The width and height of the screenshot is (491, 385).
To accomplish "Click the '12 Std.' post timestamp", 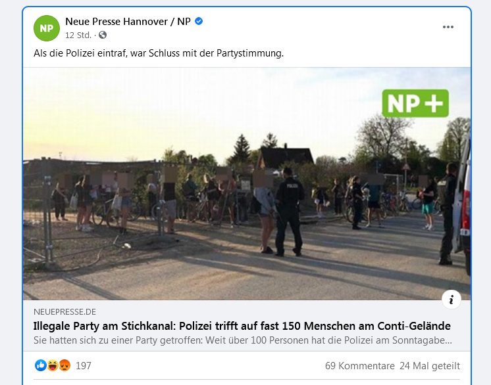I will point(78,35).
